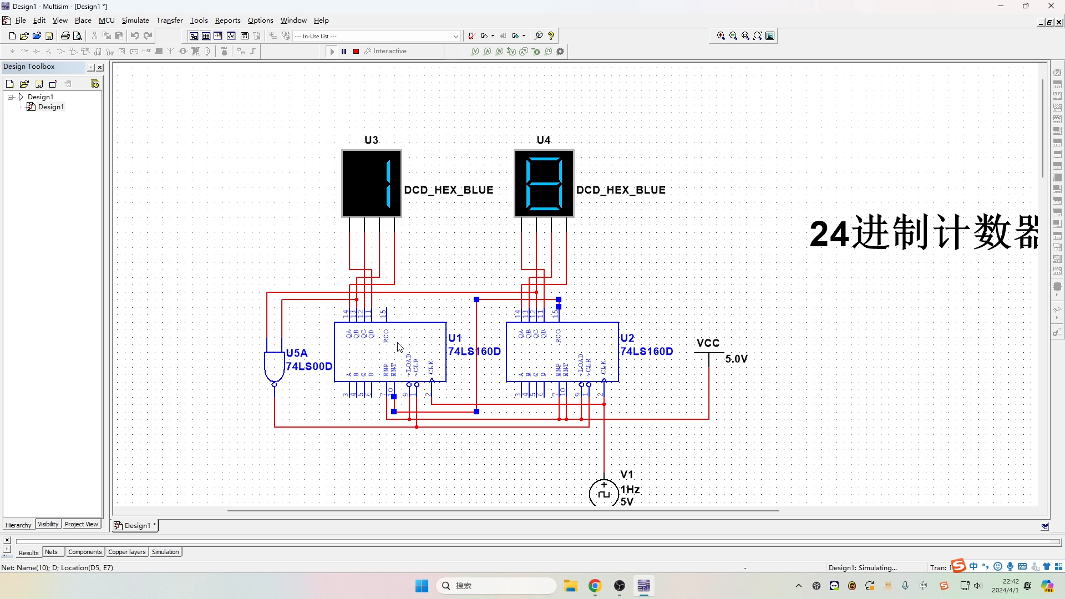The height and width of the screenshot is (599, 1065).
Task: Open the Simulate menu
Action: [x=135, y=20]
